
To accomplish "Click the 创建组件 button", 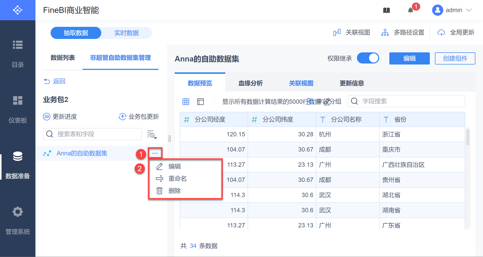I will click(455, 58).
